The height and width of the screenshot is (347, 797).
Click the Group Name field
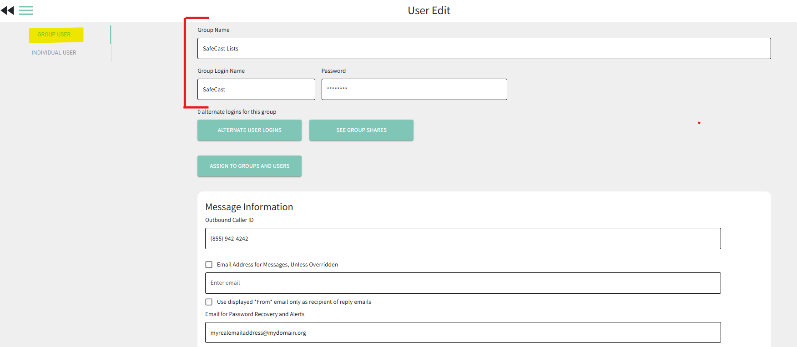click(x=484, y=49)
